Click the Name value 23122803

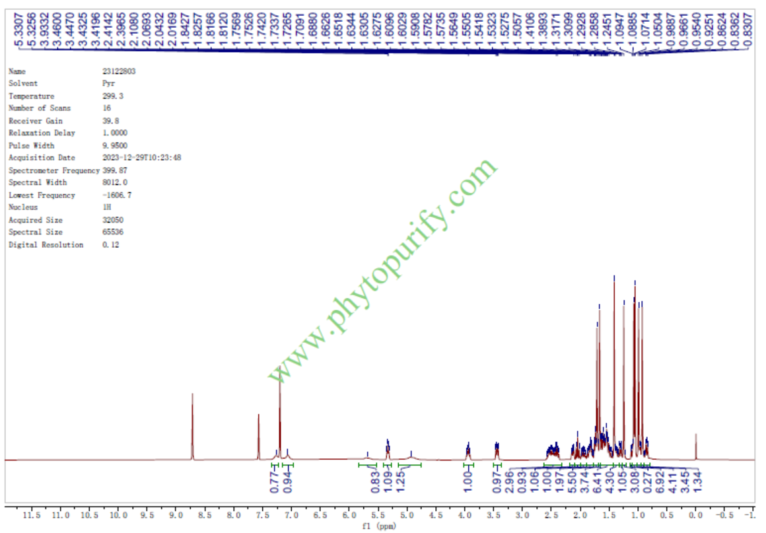coord(114,71)
